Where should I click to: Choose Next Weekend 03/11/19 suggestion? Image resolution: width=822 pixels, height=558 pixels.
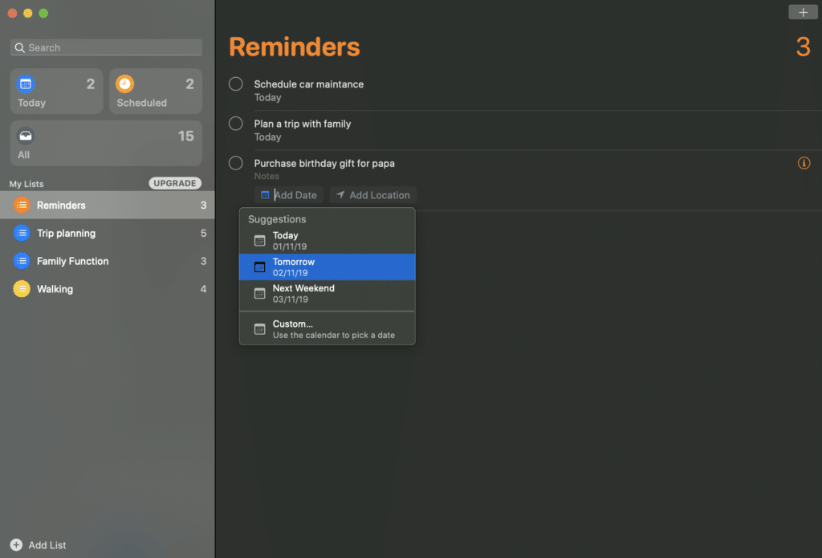[328, 293]
